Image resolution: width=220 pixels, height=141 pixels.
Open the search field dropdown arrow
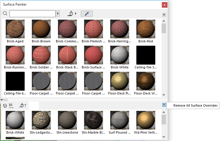(58, 14)
